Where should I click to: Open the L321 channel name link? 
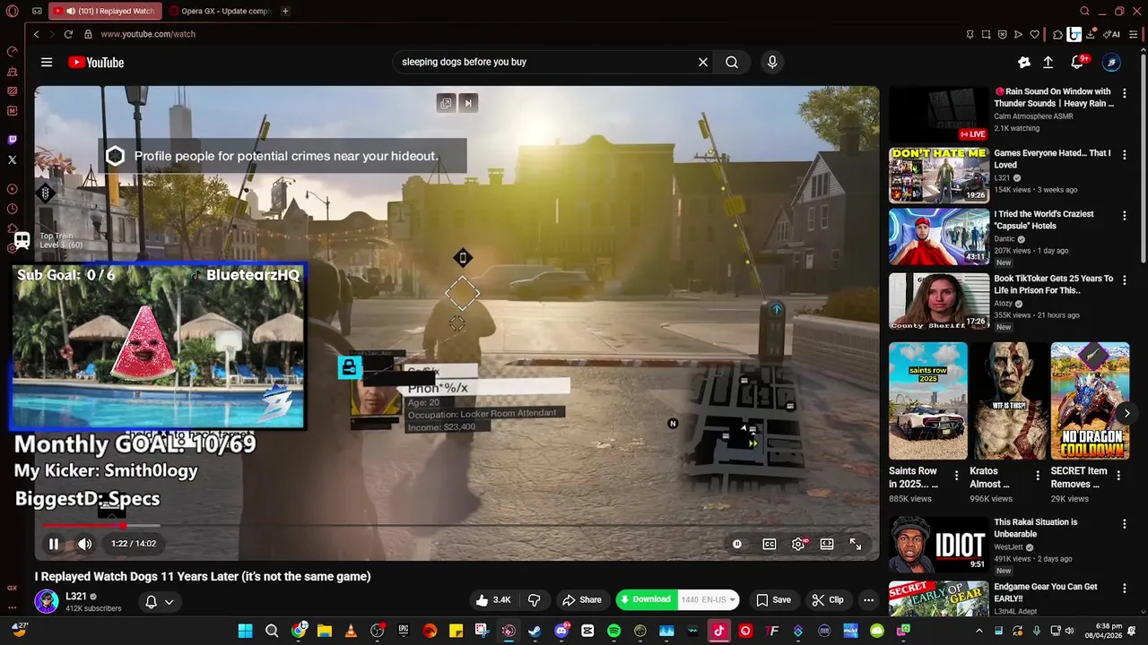[x=76, y=597]
